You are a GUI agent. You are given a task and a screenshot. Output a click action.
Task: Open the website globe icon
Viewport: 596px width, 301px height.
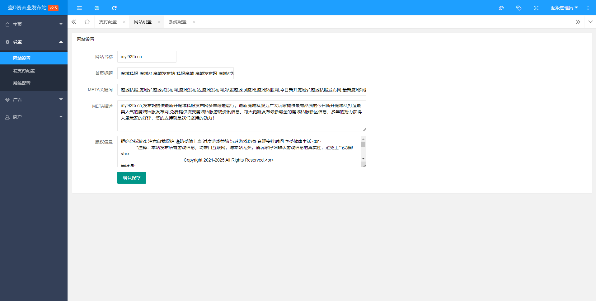pos(97,8)
